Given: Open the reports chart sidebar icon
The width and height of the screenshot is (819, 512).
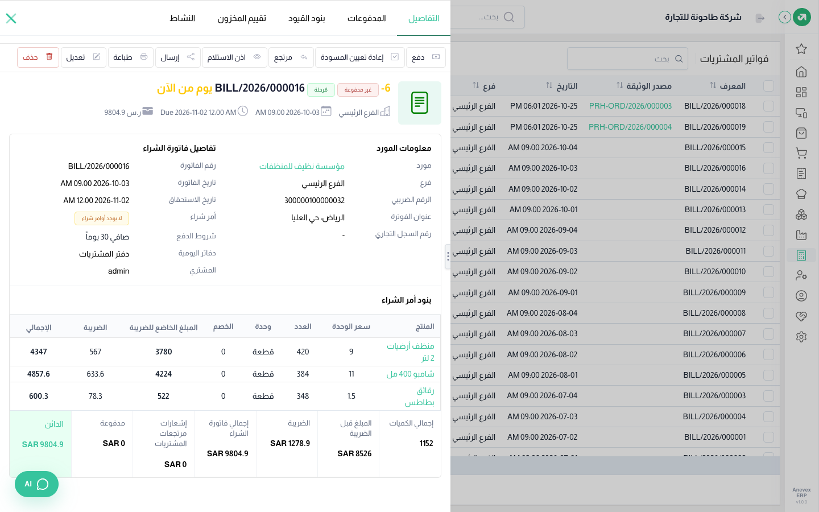Looking at the screenshot, I should [x=801, y=235].
